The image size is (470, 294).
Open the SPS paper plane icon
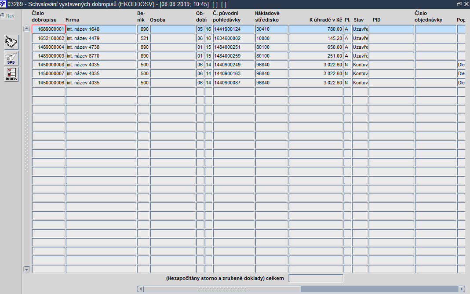(x=11, y=58)
